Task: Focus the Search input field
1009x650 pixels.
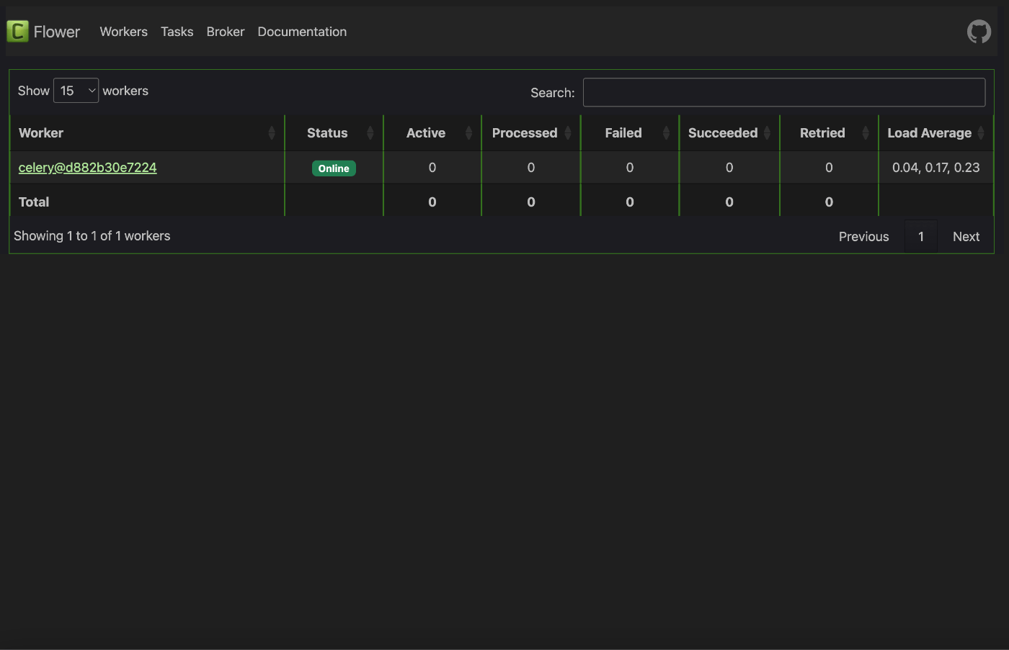Action: pos(784,92)
